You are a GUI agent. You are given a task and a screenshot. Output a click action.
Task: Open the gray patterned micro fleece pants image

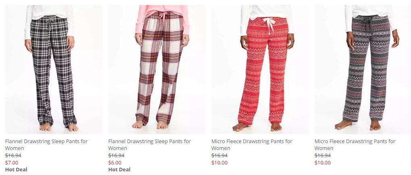click(363, 69)
